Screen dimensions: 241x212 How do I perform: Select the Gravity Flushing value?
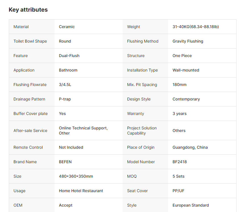pyautogui.click(x=188, y=41)
